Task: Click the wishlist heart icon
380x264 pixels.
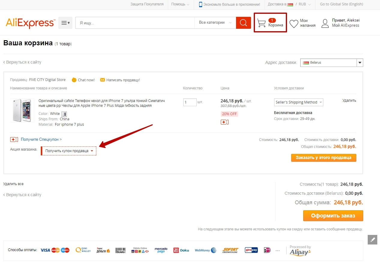Action: tap(294, 23)
